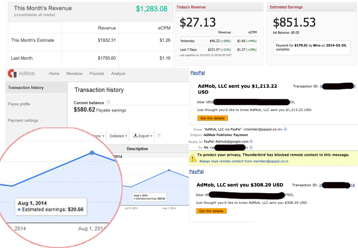The image size is (358, 248).
Task: Click the Transaction history page heading
Action: coord(99,90)
